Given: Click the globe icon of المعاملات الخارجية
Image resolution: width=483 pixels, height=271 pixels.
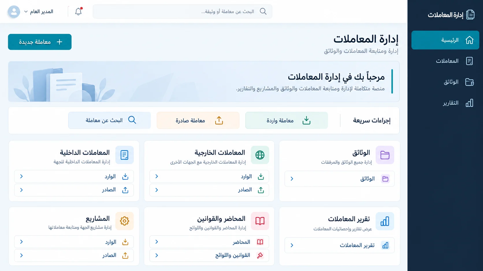Looking at the screenshot, I should [x=260, y=155].
